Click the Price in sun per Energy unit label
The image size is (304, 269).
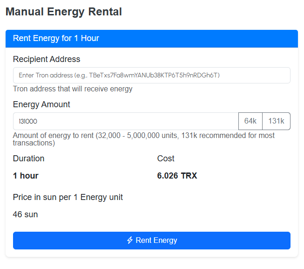click(x=68, y=197)
